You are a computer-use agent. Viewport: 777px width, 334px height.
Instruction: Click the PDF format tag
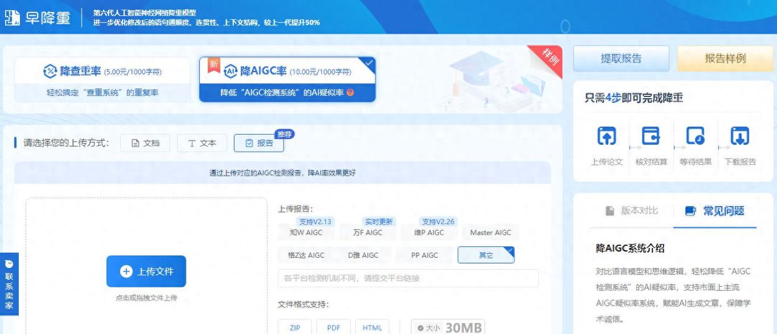coord(333,327)
